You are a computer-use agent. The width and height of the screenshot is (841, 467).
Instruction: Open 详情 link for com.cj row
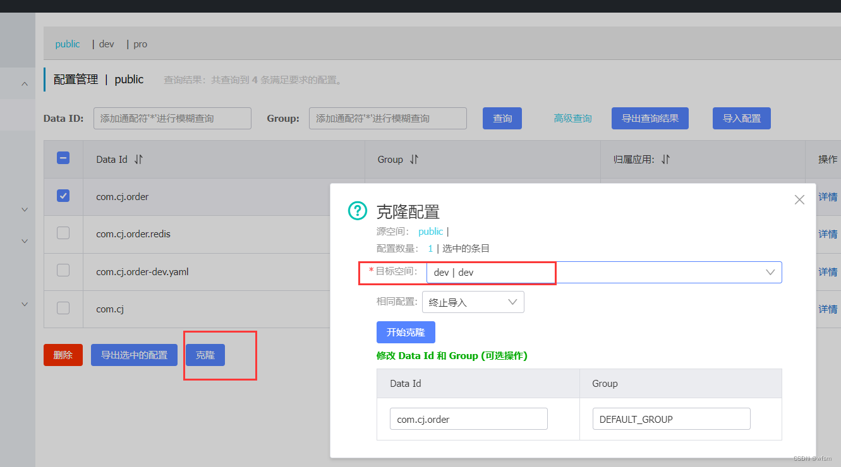[828, 309]
